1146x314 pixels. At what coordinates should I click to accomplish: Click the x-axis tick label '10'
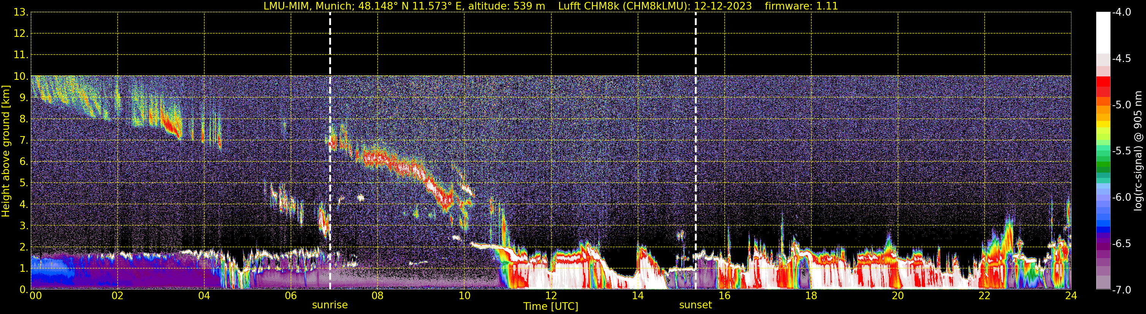tap(464, 296)
